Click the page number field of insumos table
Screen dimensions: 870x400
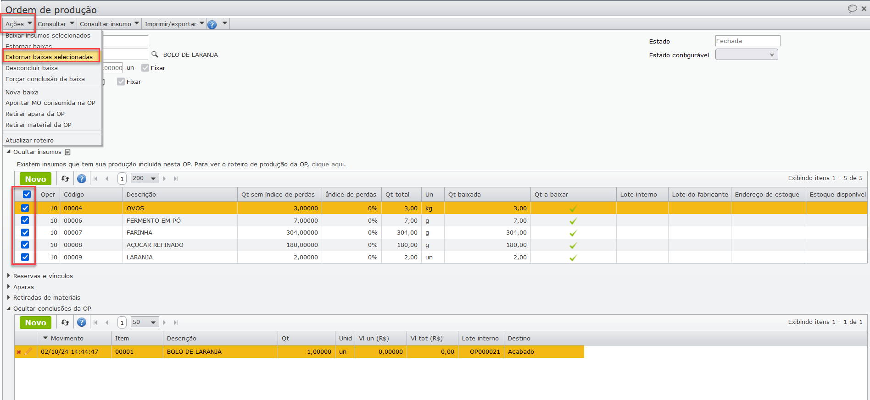(x=122, y=179)
